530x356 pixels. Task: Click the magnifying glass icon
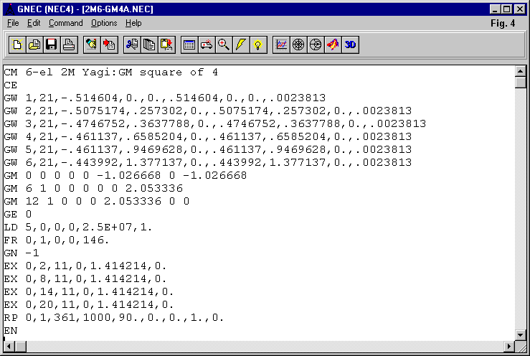[x=224, y=44]
